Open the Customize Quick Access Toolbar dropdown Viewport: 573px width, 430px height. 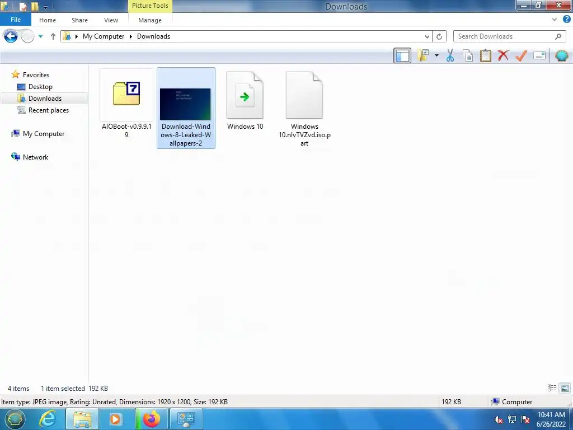coord(46,7)
